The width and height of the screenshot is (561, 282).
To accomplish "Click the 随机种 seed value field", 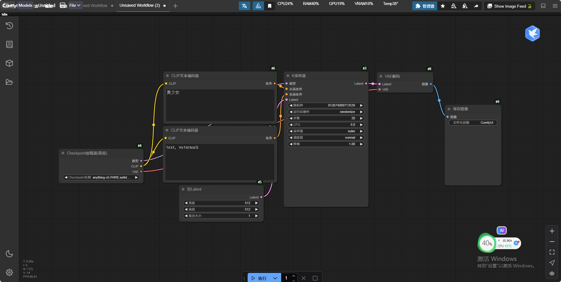I will (326, 105).
